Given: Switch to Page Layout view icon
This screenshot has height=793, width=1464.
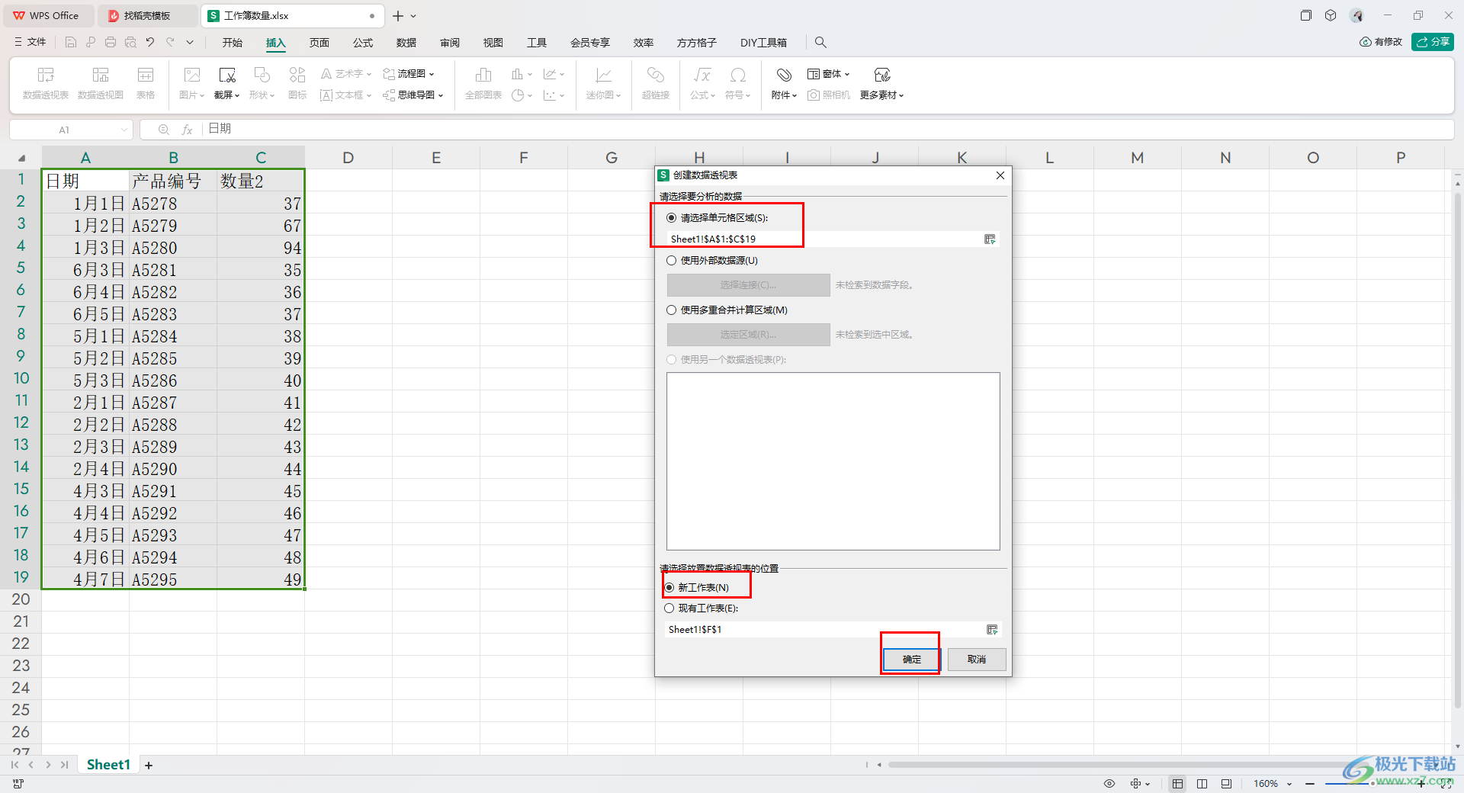Looking at the screenshot, I should pyautogui.click(x=1226, y=784).
